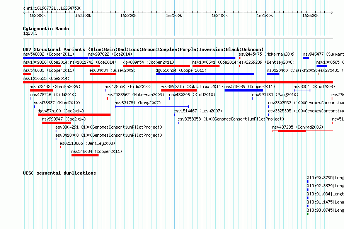
Task: Open the dgv610n54 (Cooper2011) label
Action: [181, 70]
